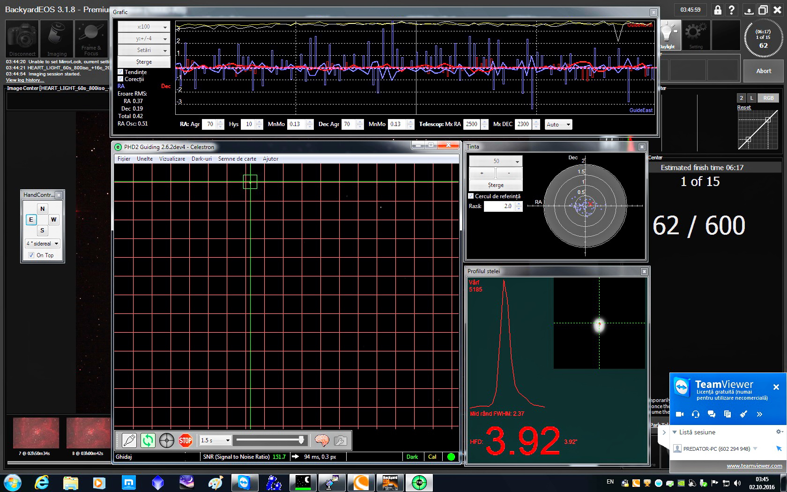The height and width of the screenshot is (492, 787).
Task: Open the 4" sidereal rate dropdown
Action: [x=42, y=244]
